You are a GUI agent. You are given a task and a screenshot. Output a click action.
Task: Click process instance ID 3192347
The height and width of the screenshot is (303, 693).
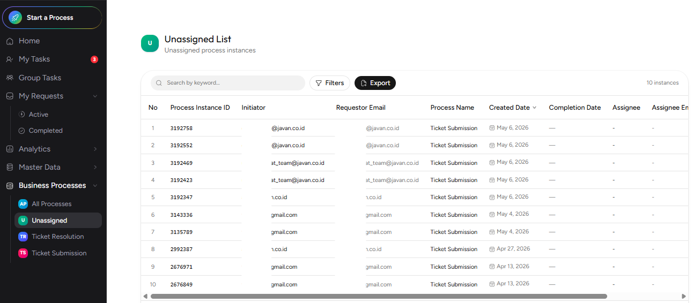coord(181,198)
